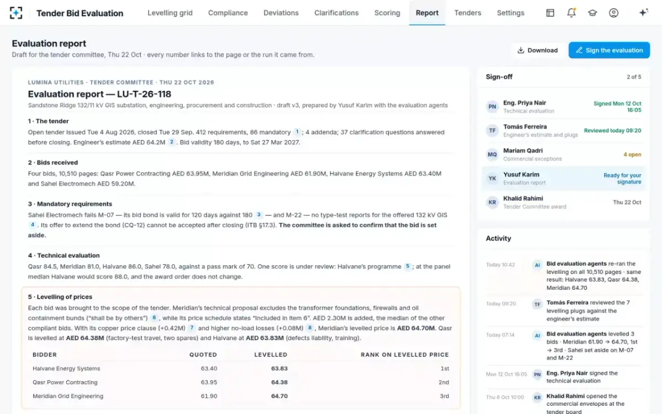Click the "4 open" status for Mariam Qadri
Image resolution: width=662 pixels, height=414 pixels.
pos(632,155)
